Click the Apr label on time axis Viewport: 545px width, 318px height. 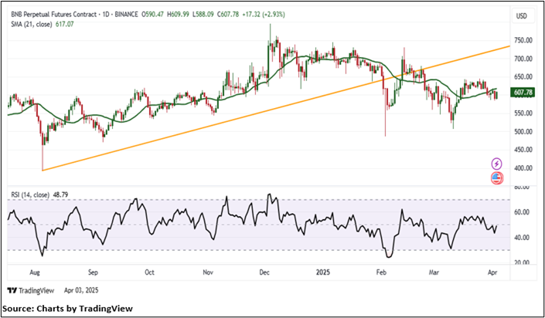tap(492, 272)
